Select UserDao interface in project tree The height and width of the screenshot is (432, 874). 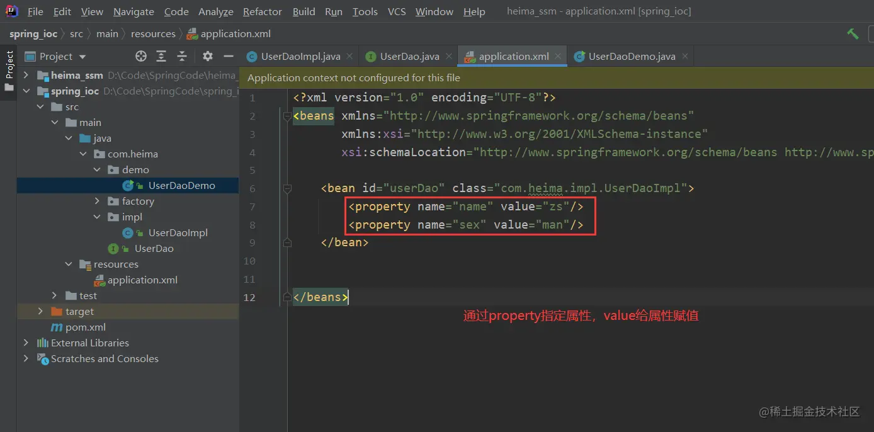(x=154, y=249)
